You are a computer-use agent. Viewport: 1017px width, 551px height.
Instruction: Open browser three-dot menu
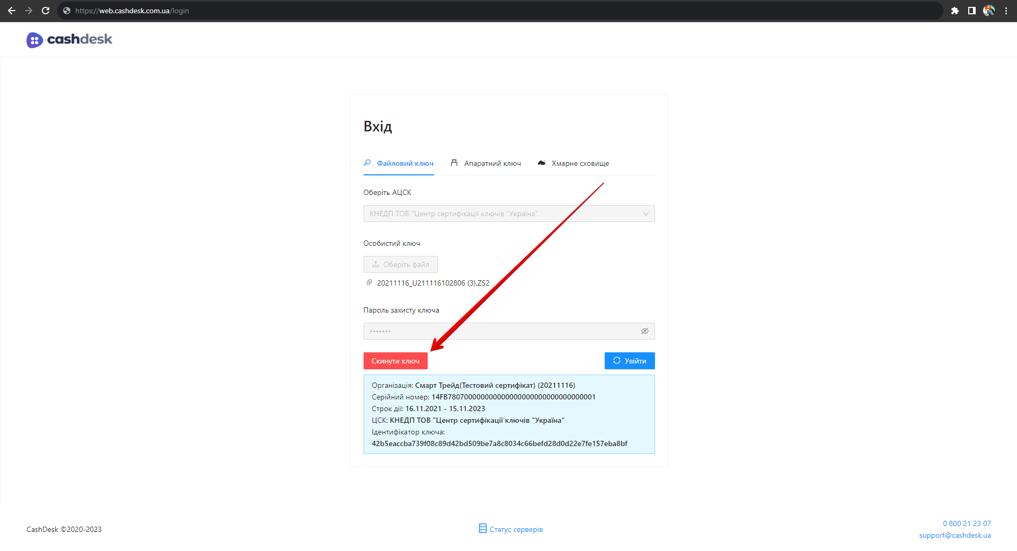pyautogui.click(x=1006, y=11)
